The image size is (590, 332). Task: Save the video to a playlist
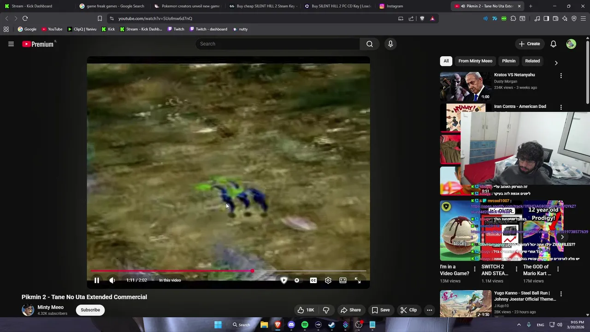(x=381, y=310)
